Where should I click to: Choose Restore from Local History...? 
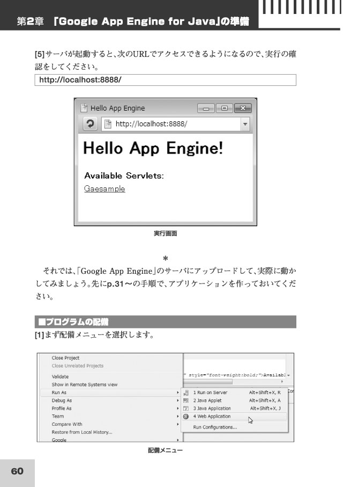click(82, 432)
